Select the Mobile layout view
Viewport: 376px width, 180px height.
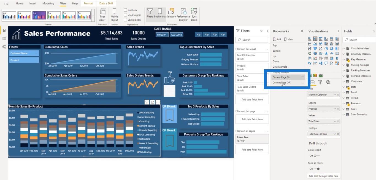pos(114,14)
